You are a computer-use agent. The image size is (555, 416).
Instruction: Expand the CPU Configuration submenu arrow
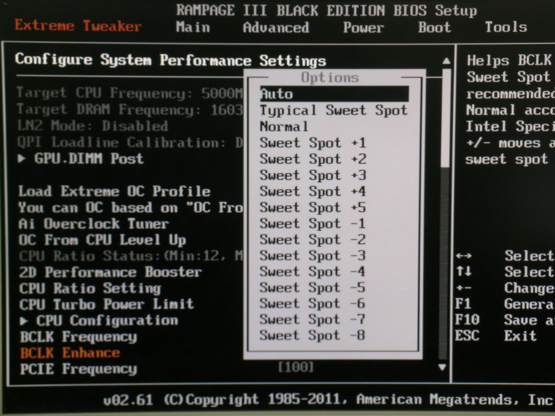pyautogui.click(x=24, y=321)
